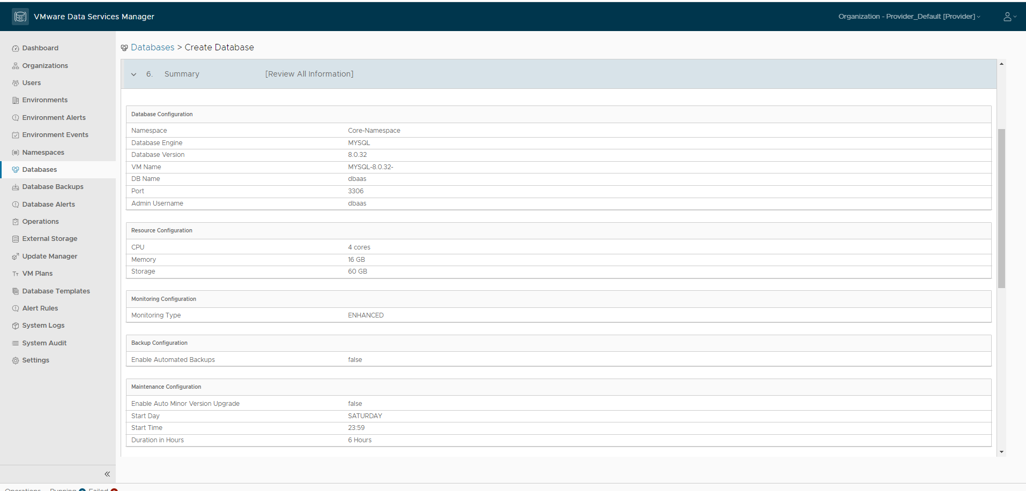Image resolution: width=1026 pixels, height=491 pixels.
Task: Open the Update Manager sidebar link
Action: pyautogui.click(x=50, y=256)
